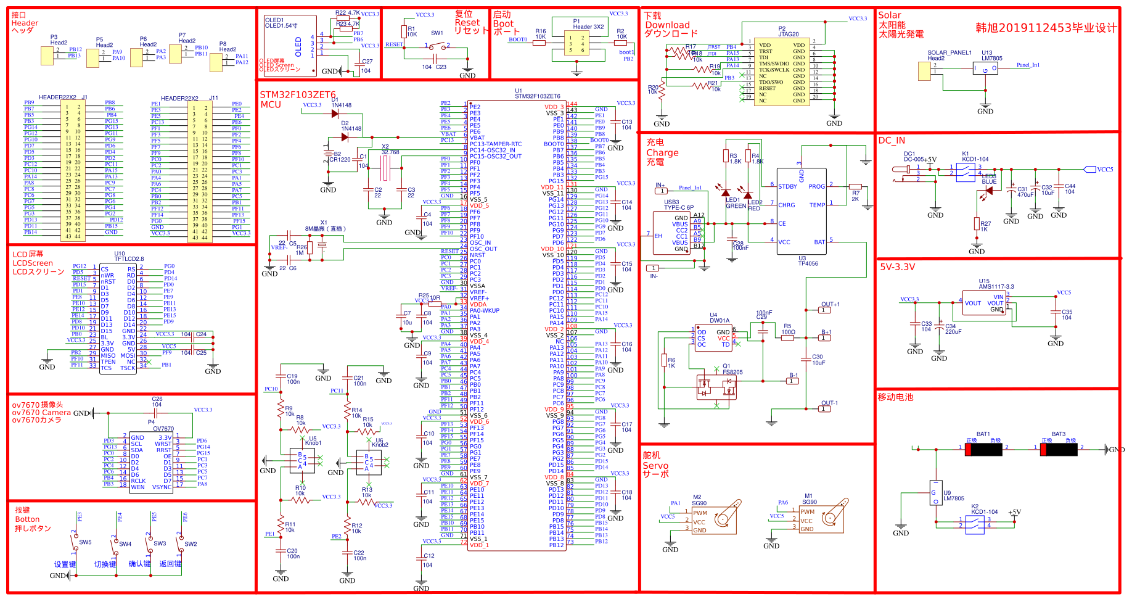
Task: Click the title text 韩旭2019112453毕业设计
Action: coord(1046,28)
